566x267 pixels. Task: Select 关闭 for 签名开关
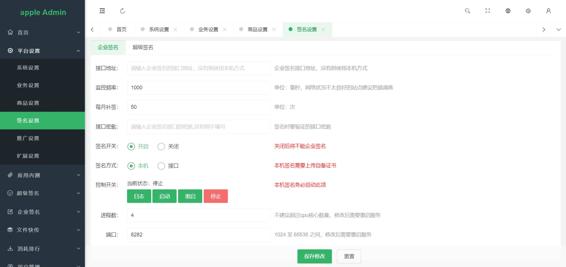[x=161, y=146]
